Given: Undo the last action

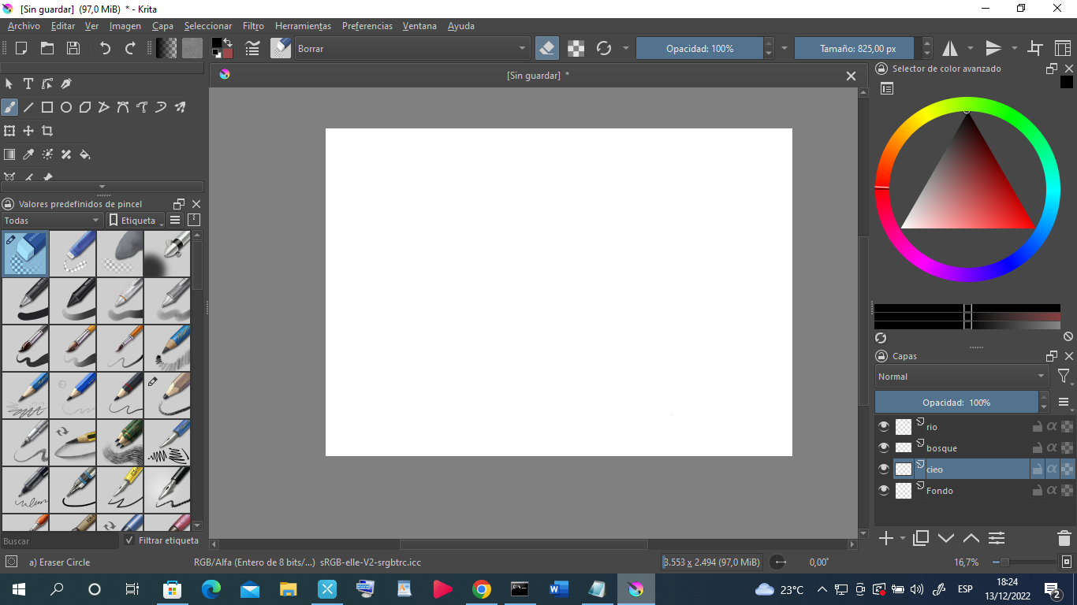Looking at the screenshot, I should [x=105, y=48].
